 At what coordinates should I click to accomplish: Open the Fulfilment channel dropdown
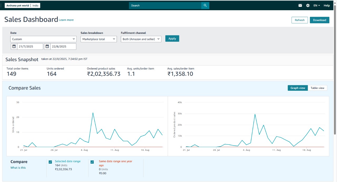tap(141, 39)
